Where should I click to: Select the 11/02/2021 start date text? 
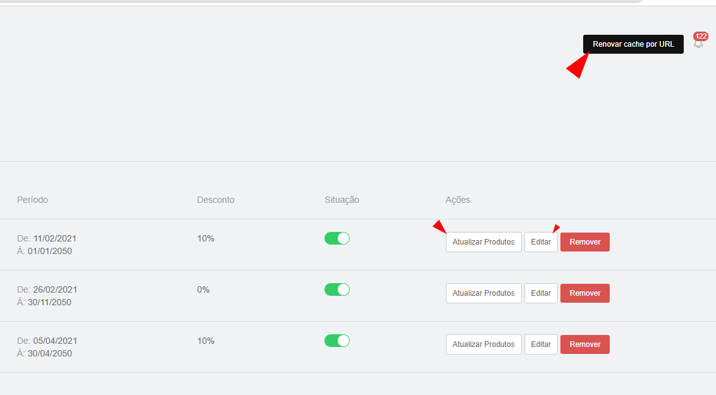coord(55,238)
